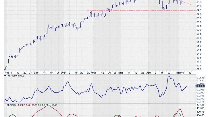Click the 35.5 price axis label
Image resolution: width=208 pixels, height=117 pixels.
click(199, 42)
